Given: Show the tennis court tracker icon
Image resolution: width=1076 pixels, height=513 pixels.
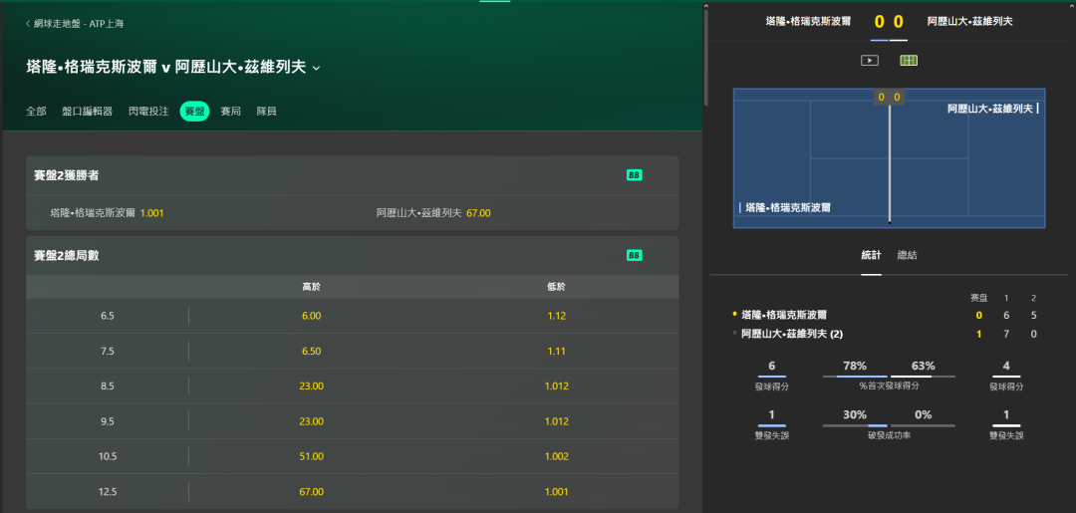Looking at the screenshot, I should pos(909,61).
